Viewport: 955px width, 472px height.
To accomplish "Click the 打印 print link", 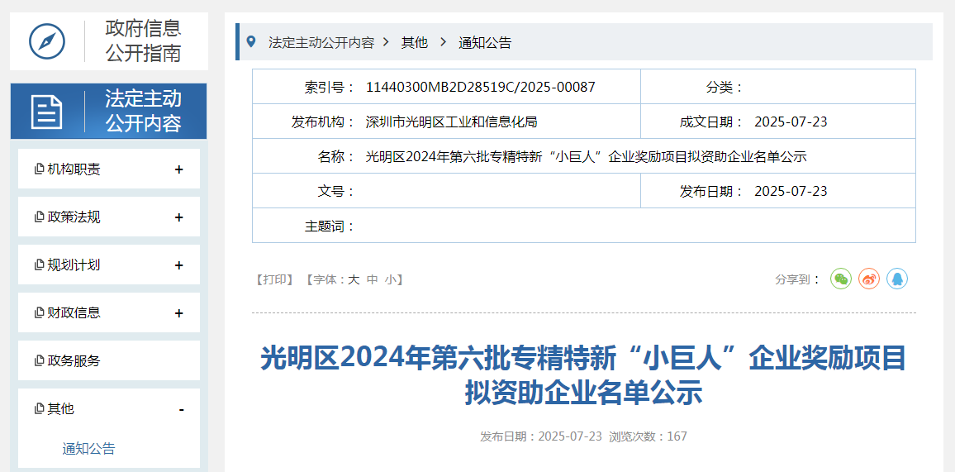I will (x=274, y=279).
